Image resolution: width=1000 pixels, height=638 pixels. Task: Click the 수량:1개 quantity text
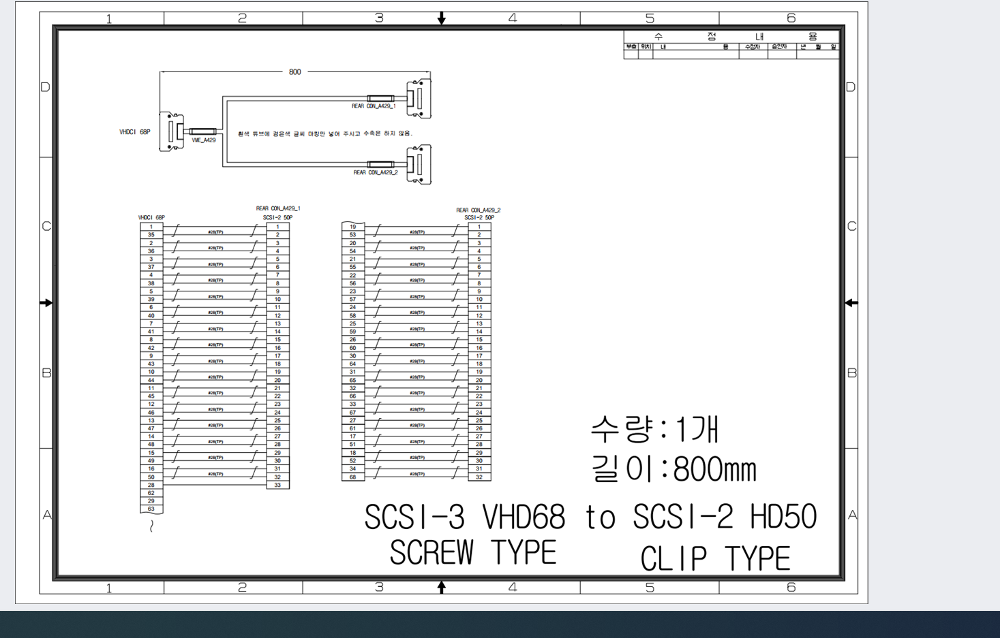pyautogui.click(x=654, y=429)
